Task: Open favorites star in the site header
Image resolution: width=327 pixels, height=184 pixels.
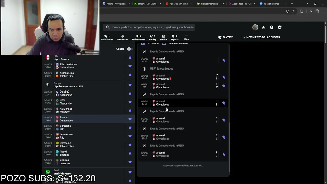Action: 263,27
